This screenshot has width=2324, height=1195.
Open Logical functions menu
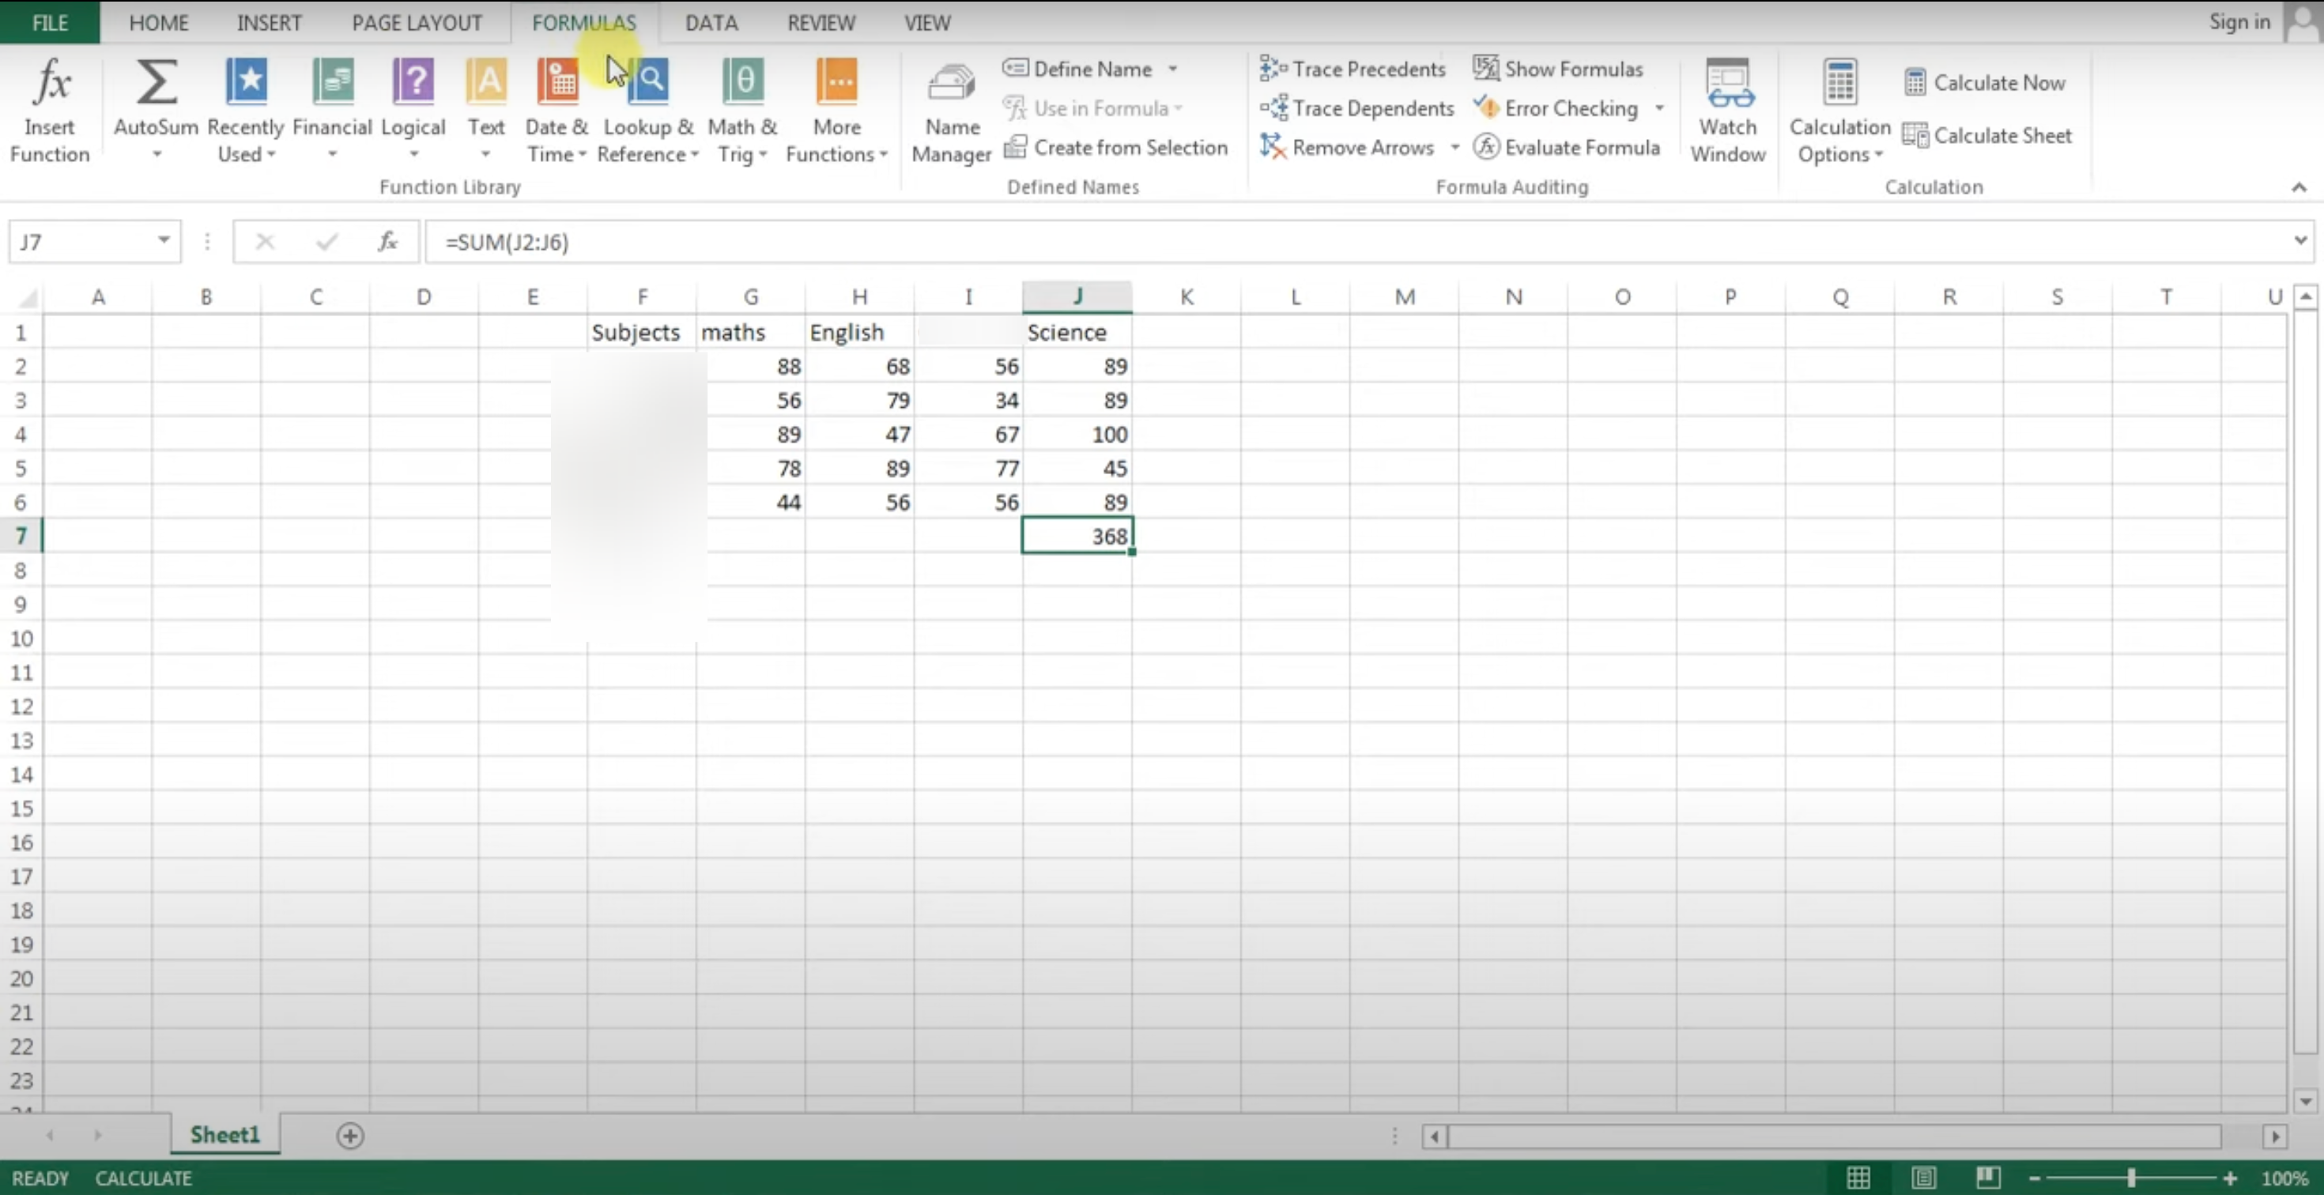413,110
